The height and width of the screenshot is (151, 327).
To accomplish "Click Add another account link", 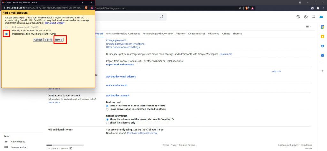I will (x=118, y=96).
